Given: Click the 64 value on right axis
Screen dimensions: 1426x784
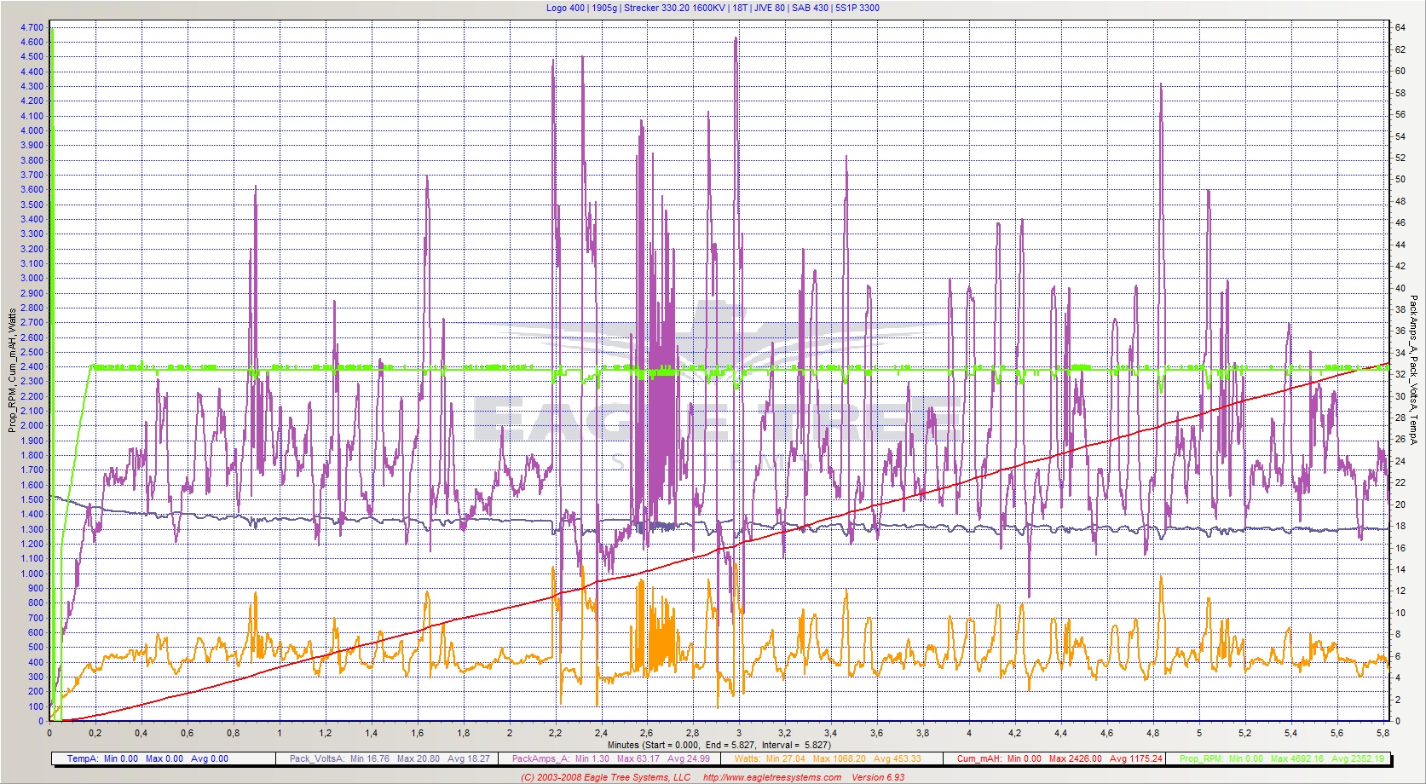Looking at the screenshot, I should coord(1400,27).
